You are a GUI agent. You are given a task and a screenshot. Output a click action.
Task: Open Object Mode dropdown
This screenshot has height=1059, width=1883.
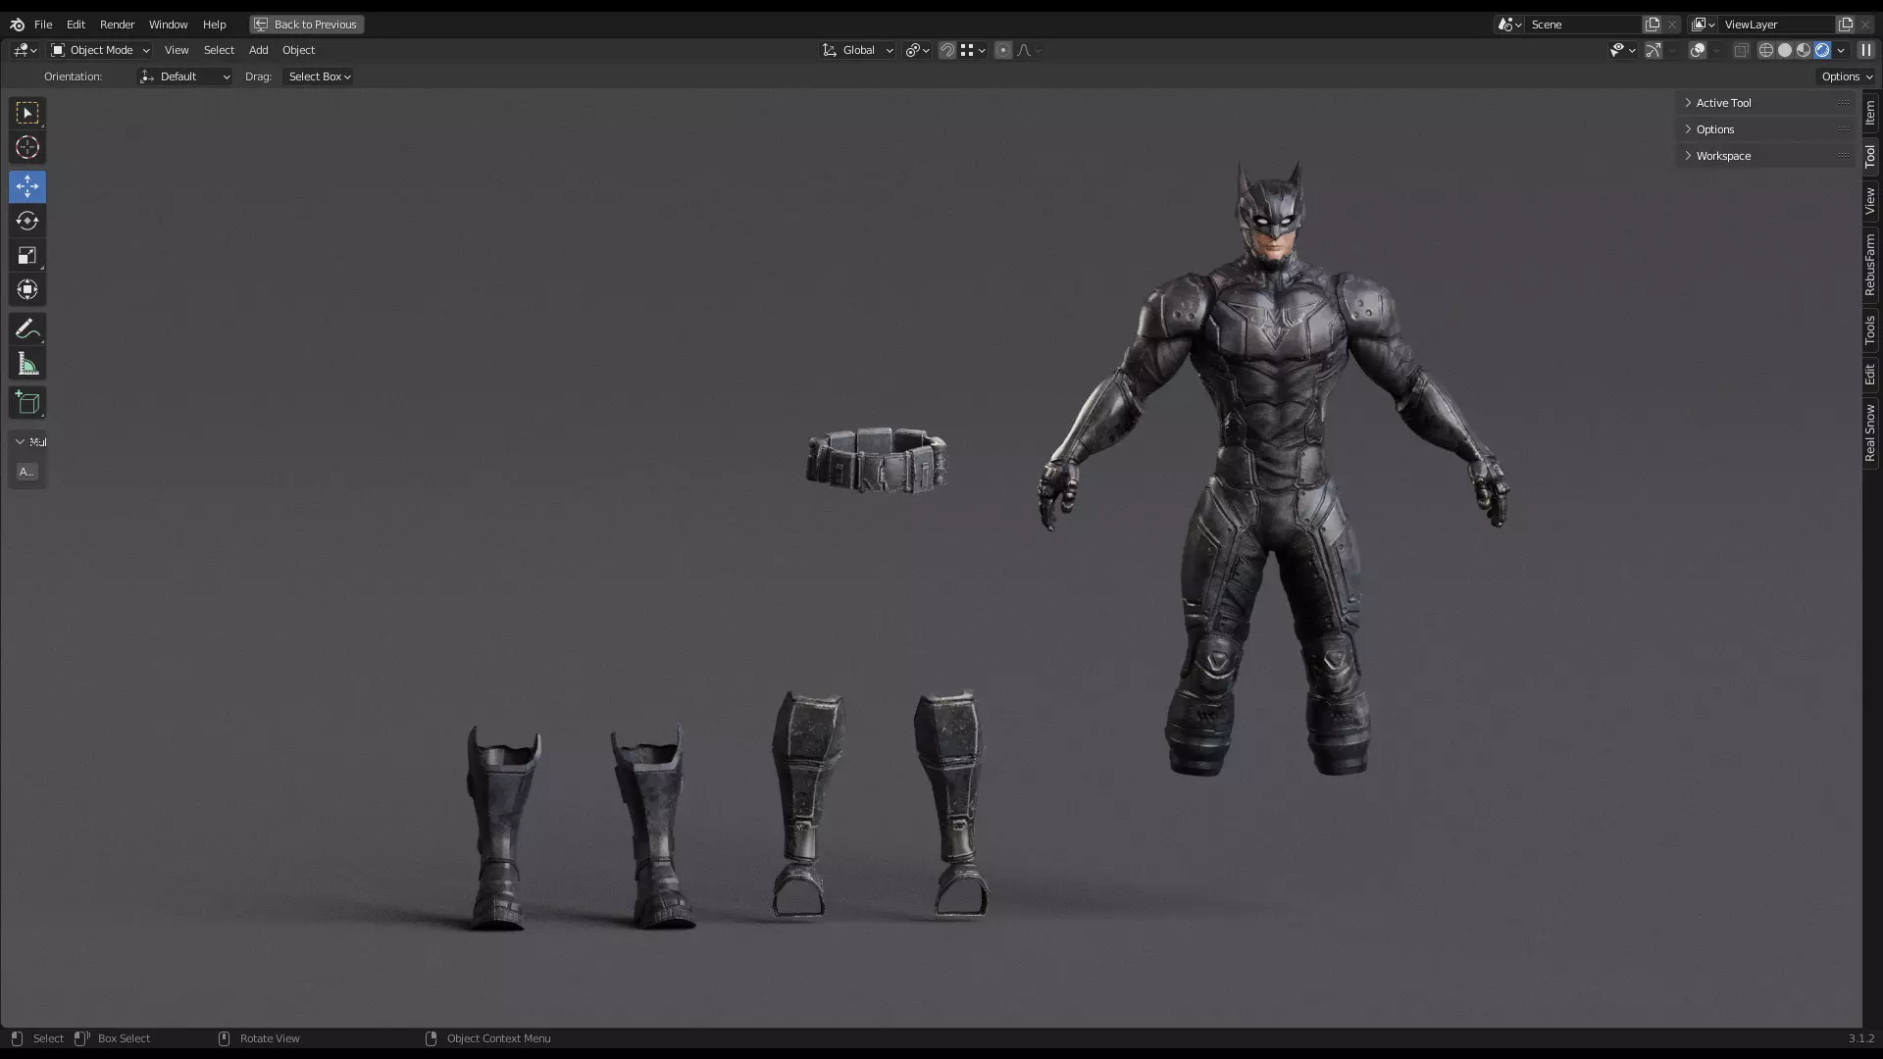pyautogui.click(x=100, y=50)
